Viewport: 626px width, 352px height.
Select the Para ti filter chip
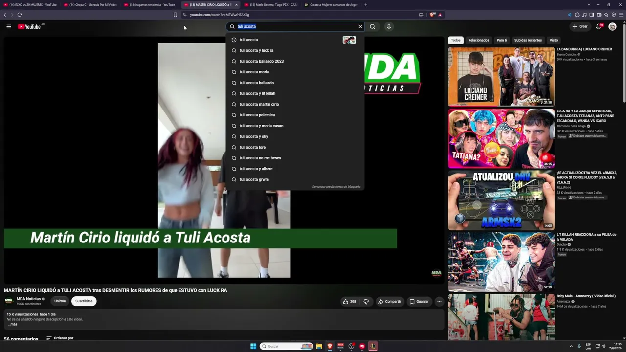coord(502,40)
